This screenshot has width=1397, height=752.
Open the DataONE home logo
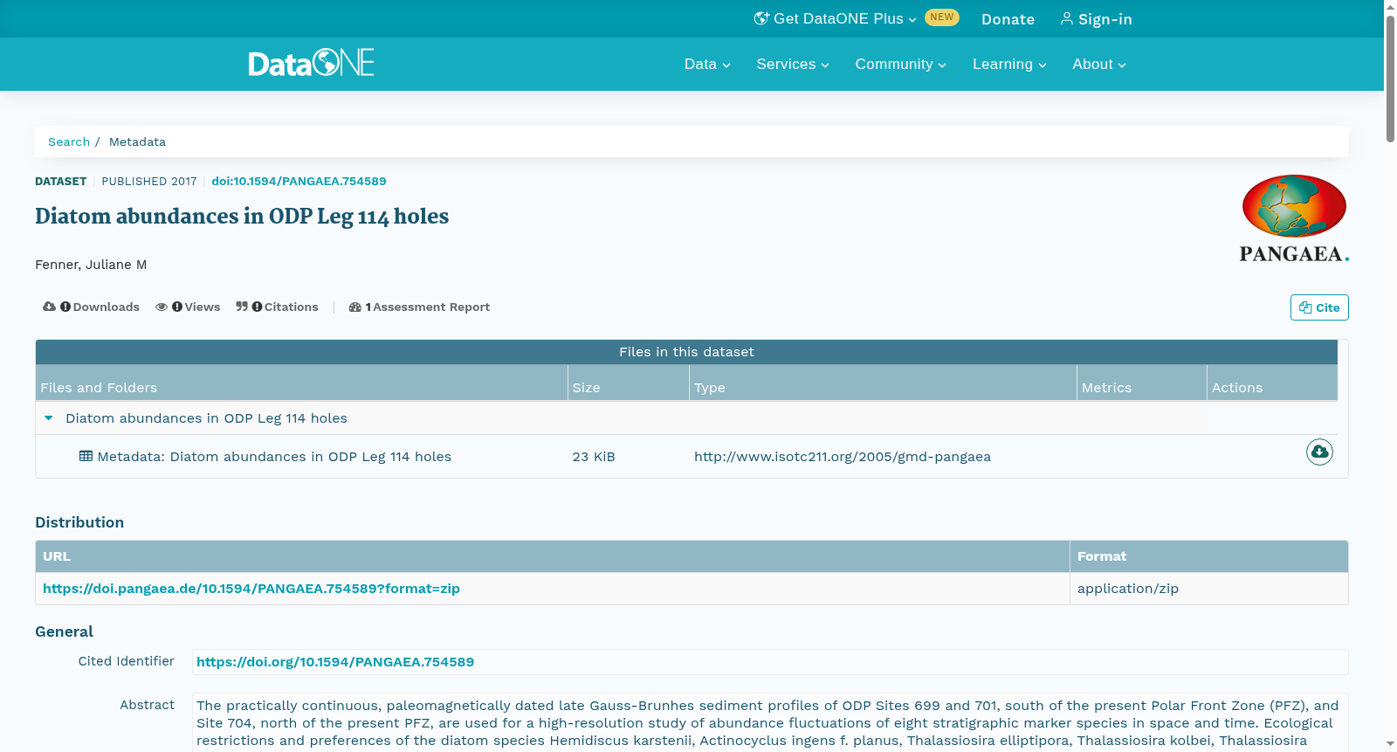pos(311,63)
